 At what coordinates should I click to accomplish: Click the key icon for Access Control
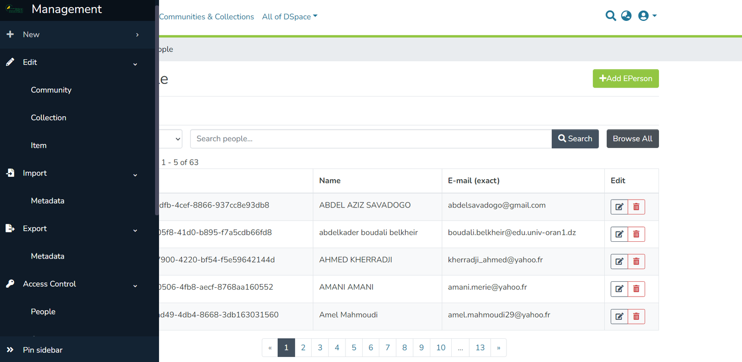(10, 284)
